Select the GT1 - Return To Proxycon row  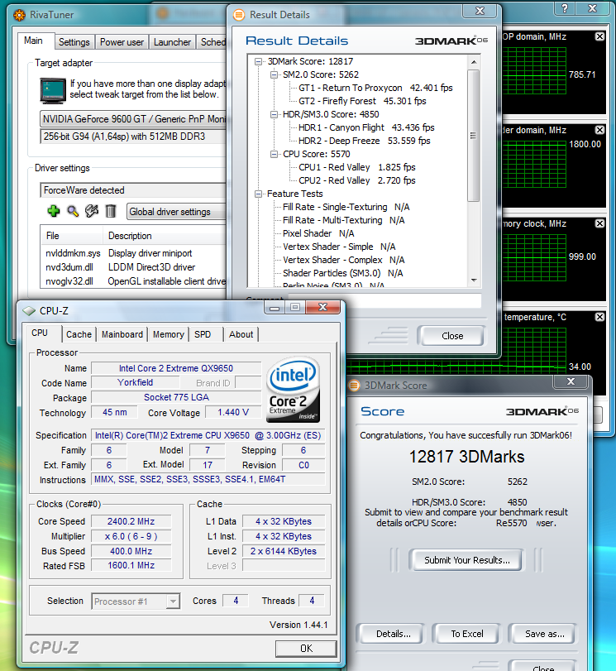coord(375,89)
